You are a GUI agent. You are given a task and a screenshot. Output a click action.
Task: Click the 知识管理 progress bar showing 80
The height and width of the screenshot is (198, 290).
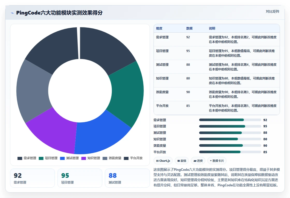point(230,139)
